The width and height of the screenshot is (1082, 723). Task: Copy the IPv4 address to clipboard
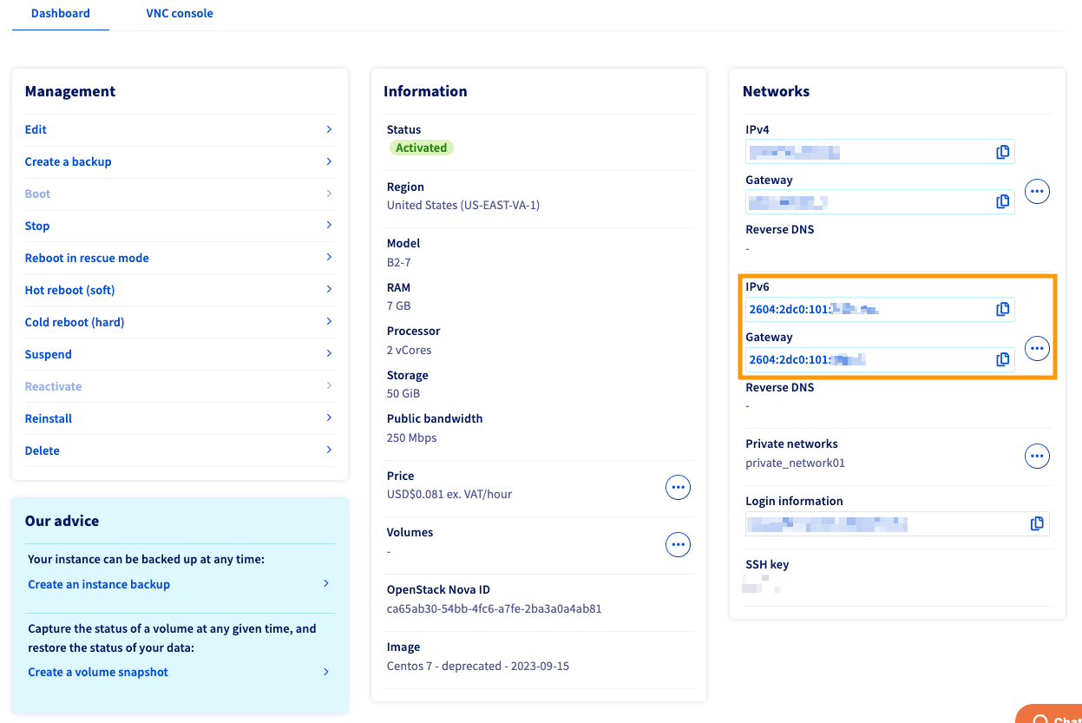(x=1003, y=151)
